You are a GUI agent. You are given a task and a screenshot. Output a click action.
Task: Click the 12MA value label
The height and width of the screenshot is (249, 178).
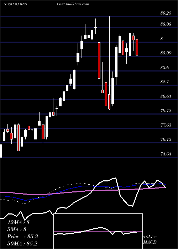click(x=19, y=222)
